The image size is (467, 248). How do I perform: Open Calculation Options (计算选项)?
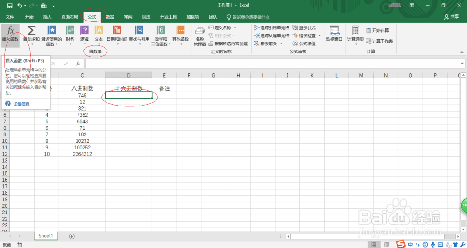(355, 35)
